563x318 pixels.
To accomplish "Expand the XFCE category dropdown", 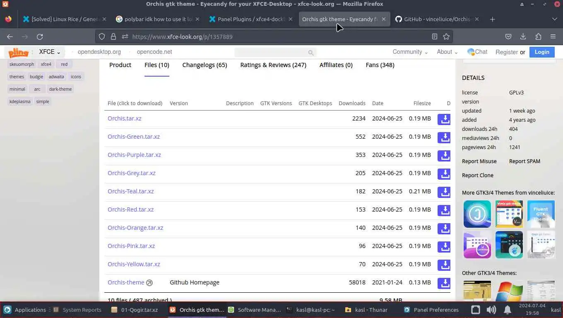I will coord(50,52).
